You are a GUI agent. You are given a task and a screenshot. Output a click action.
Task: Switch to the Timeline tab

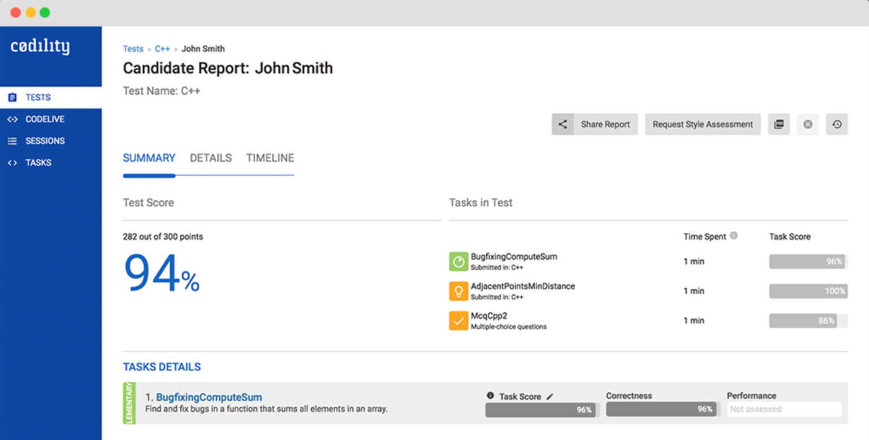pyautogui.click(x=270, y=158)
